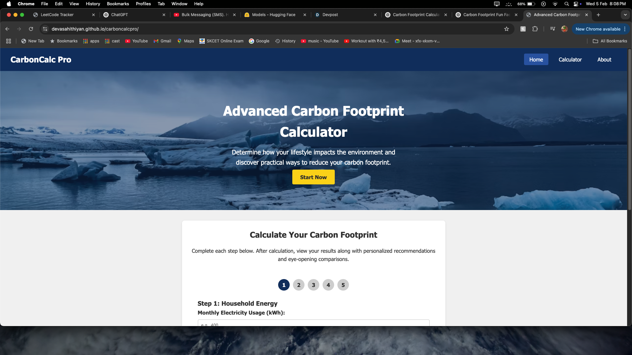Image resolution: width=632 pixels, height=355 pixels.
Task: Click the Start Now button
Action: [313, 177]
